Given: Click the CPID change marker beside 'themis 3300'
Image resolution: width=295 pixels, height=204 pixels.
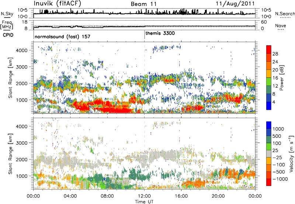Looking at the screenshot, I should tap(145, 35).
